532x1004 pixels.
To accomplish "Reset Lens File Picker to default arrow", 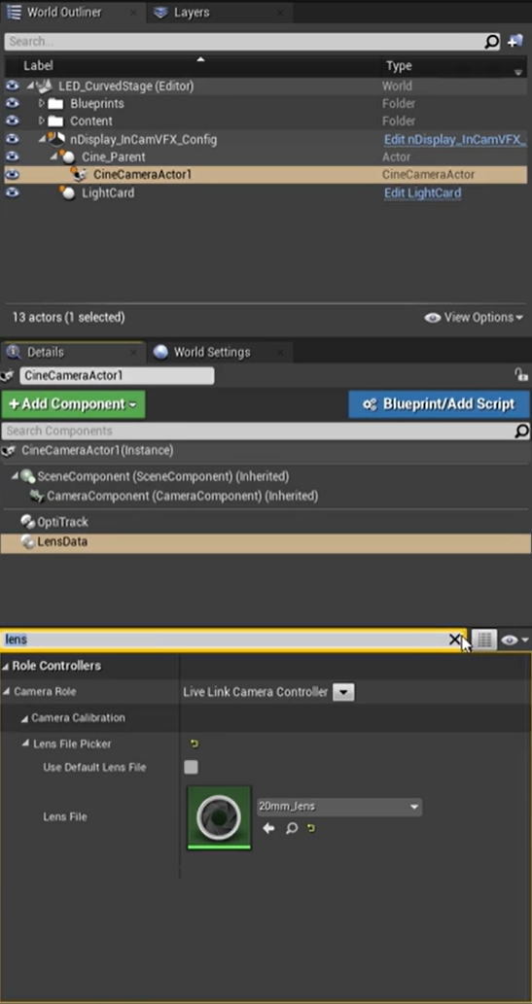I will tap(195, 744).
